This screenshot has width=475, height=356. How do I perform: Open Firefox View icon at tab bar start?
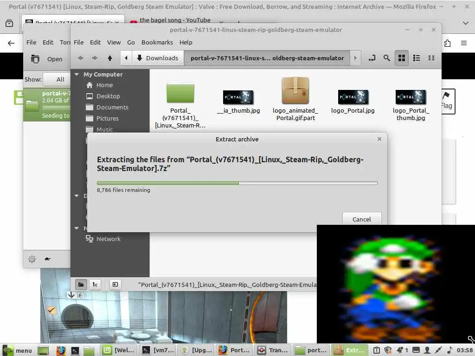click(x=9, y=23)
